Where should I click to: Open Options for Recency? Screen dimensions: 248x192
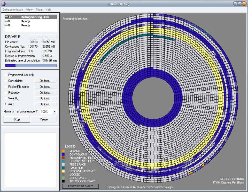coord(45,93)
